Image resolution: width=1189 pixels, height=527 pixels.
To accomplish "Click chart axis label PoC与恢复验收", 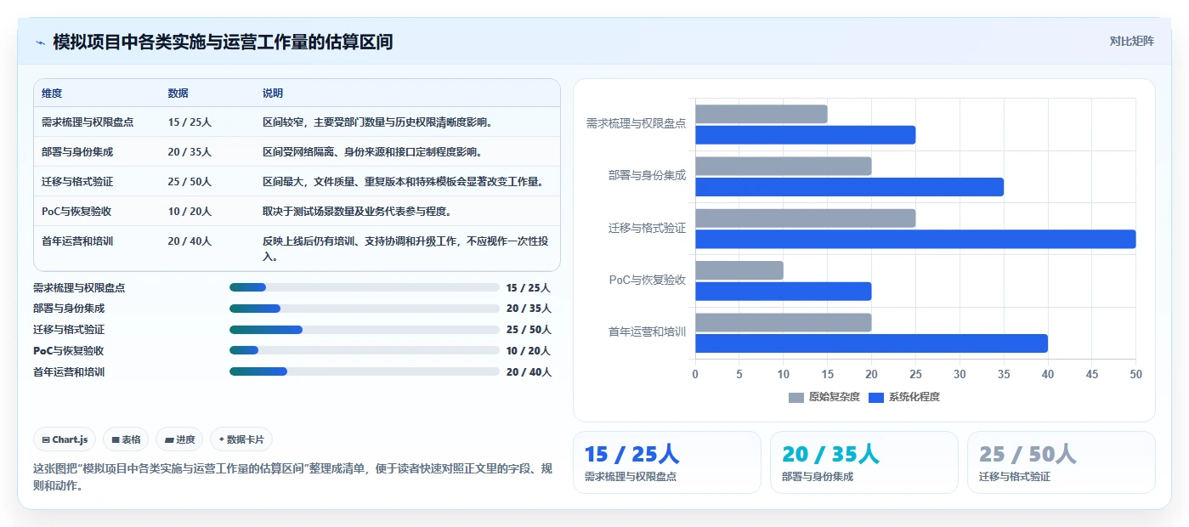I will [x=647, y=280].
